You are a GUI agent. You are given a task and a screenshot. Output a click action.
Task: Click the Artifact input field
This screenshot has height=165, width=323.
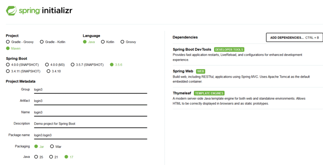[x=90, y=101]
